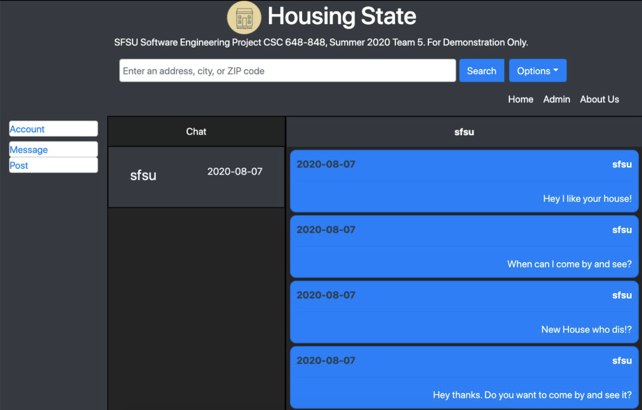Expand the Options menu arrow
Image resolution: width=642 pixels, height=410 pixels.
point(556,70)
